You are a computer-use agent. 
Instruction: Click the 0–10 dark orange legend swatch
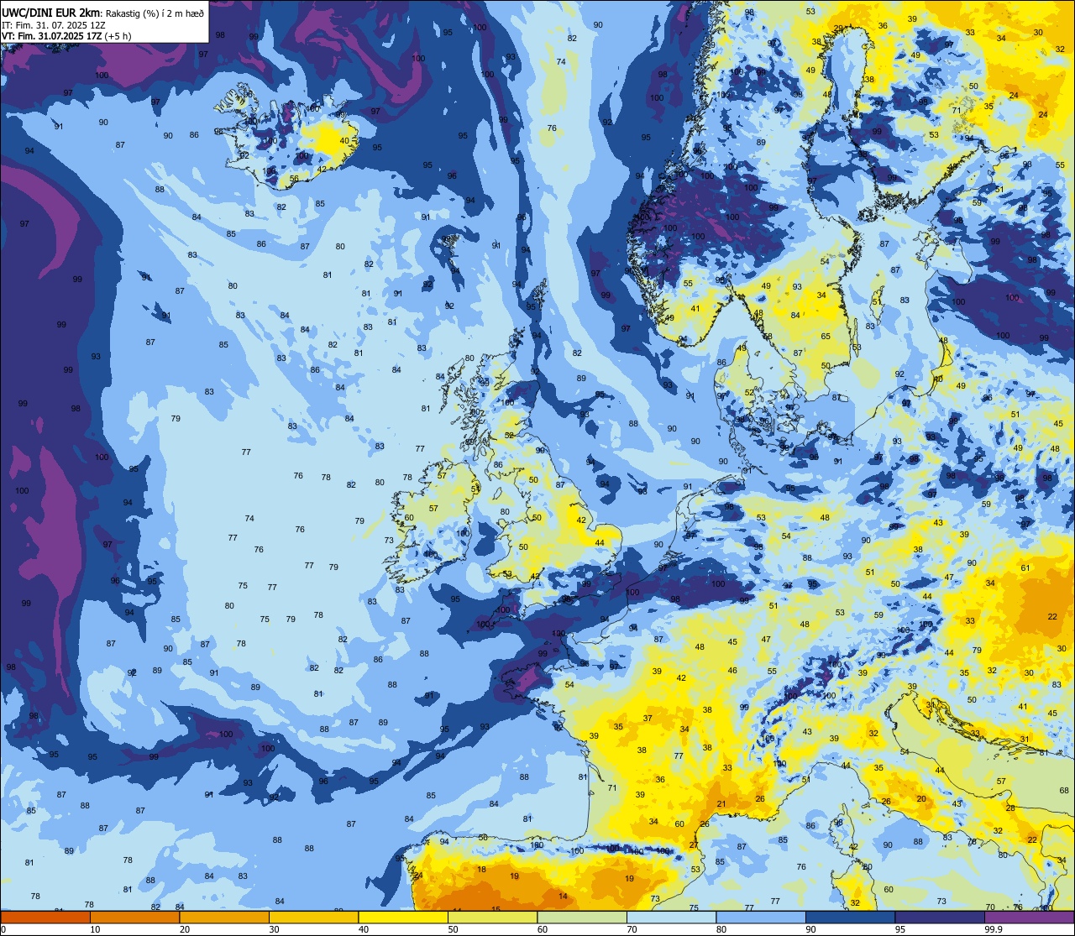[x=45, y=917]
